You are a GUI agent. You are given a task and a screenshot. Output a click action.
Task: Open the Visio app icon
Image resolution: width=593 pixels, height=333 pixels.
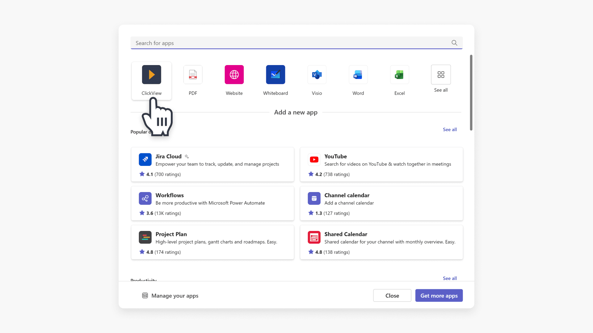317,75
